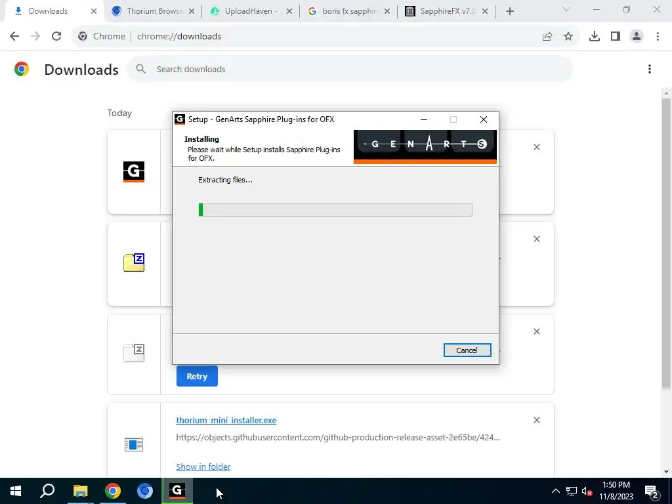The height and width of the screenshot is (504, 672).
Task: Open thorium_mini_installer.exe link
Action: tap(226, 420)
